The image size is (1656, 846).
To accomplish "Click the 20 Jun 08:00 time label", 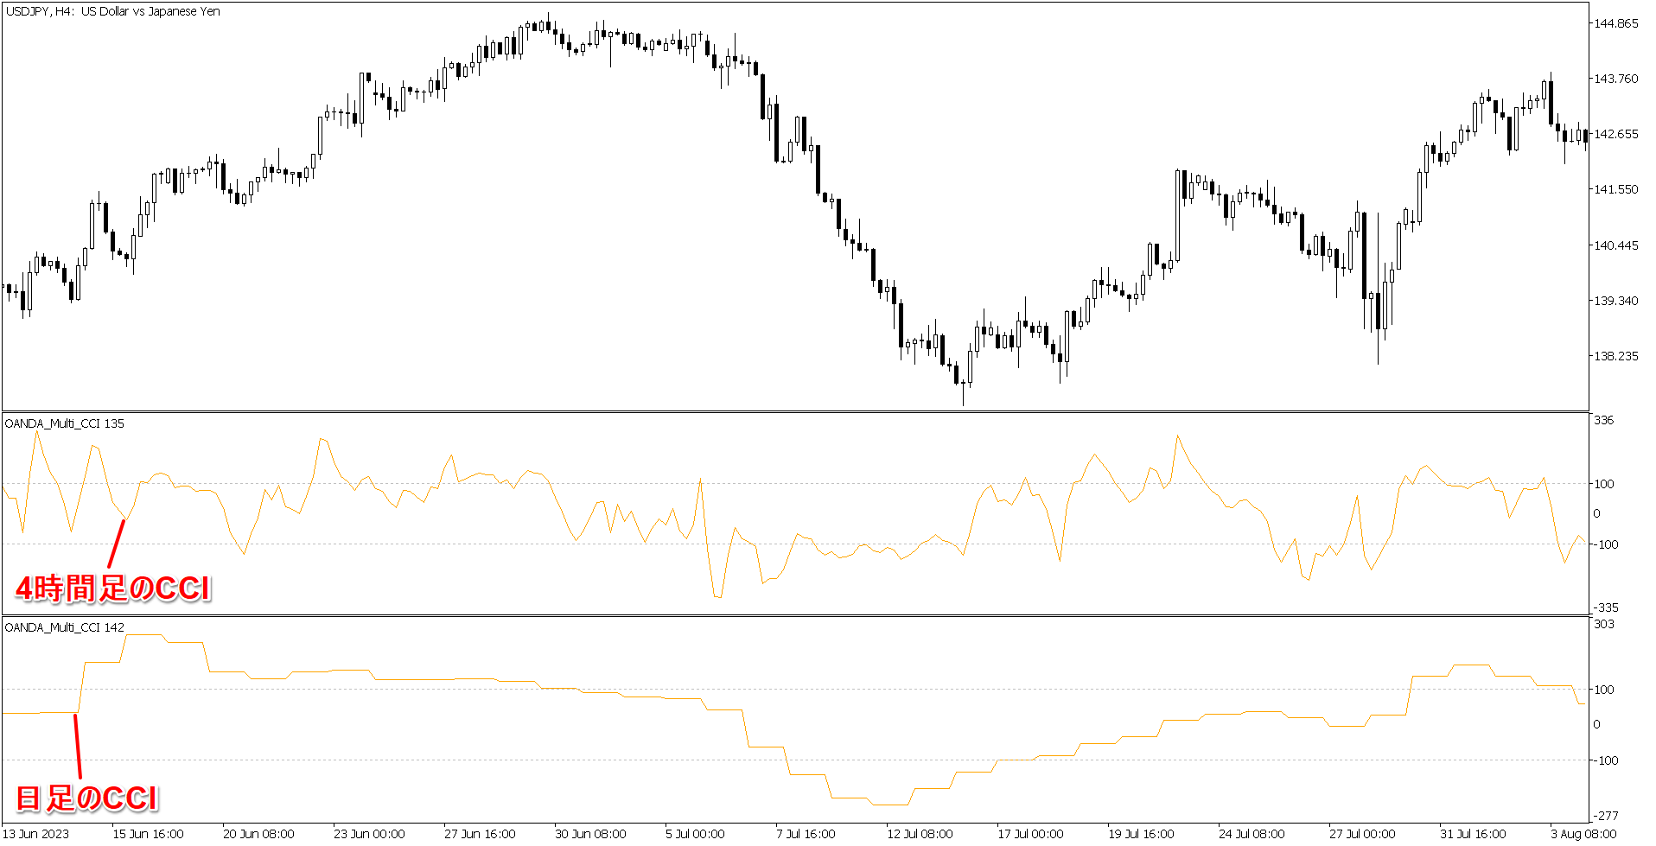I will point(258,834).
